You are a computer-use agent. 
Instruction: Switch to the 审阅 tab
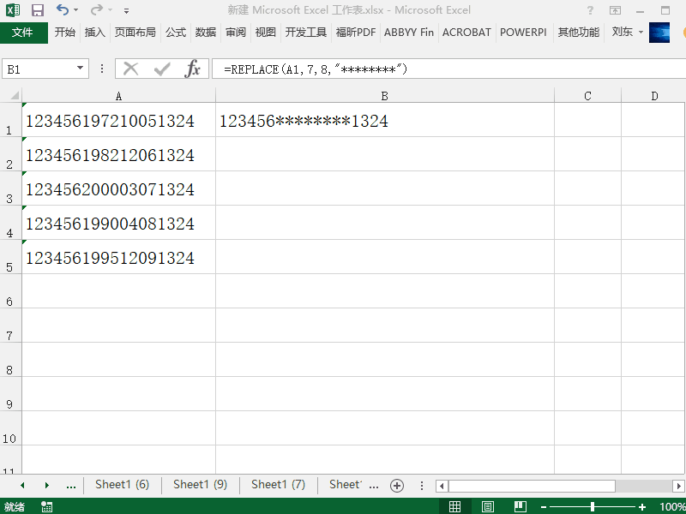click(x=236, y=33)
